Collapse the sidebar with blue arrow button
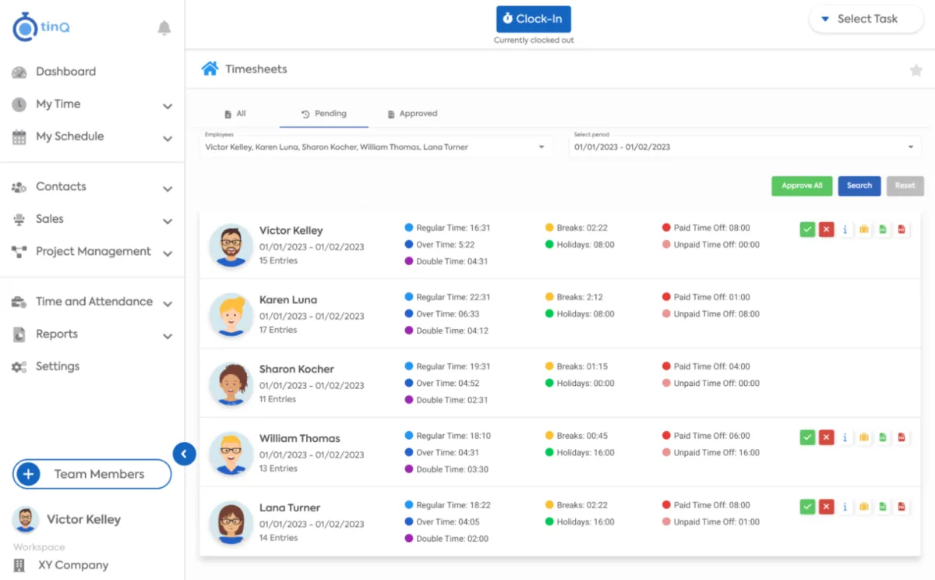935x580 pixels. coord(184,454)
